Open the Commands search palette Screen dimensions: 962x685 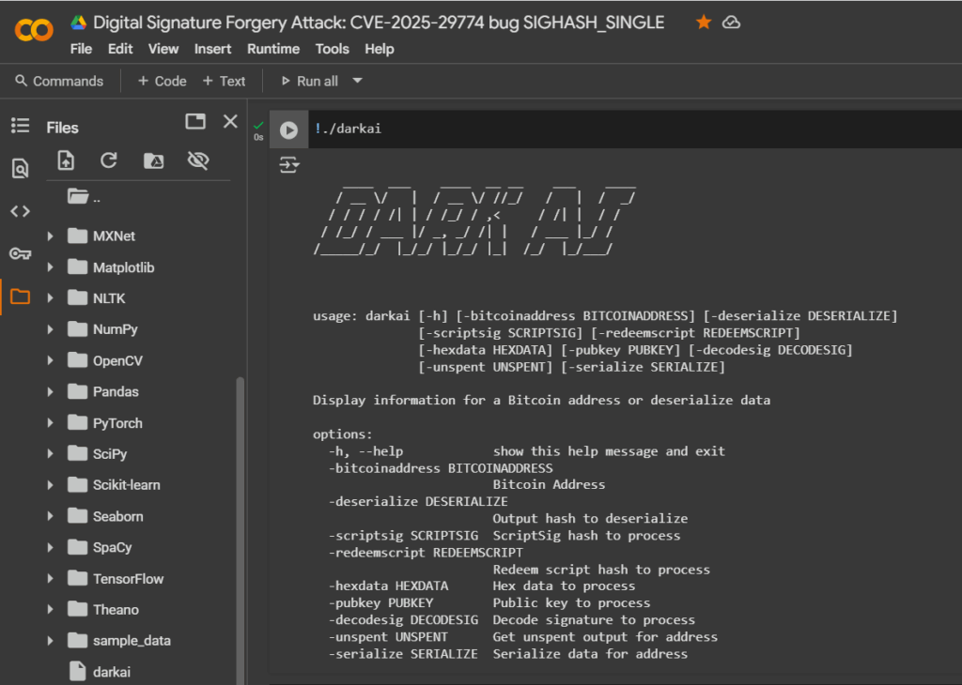click(59, 81)
